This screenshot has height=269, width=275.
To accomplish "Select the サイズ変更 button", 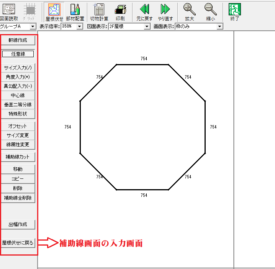I will 18,135.
